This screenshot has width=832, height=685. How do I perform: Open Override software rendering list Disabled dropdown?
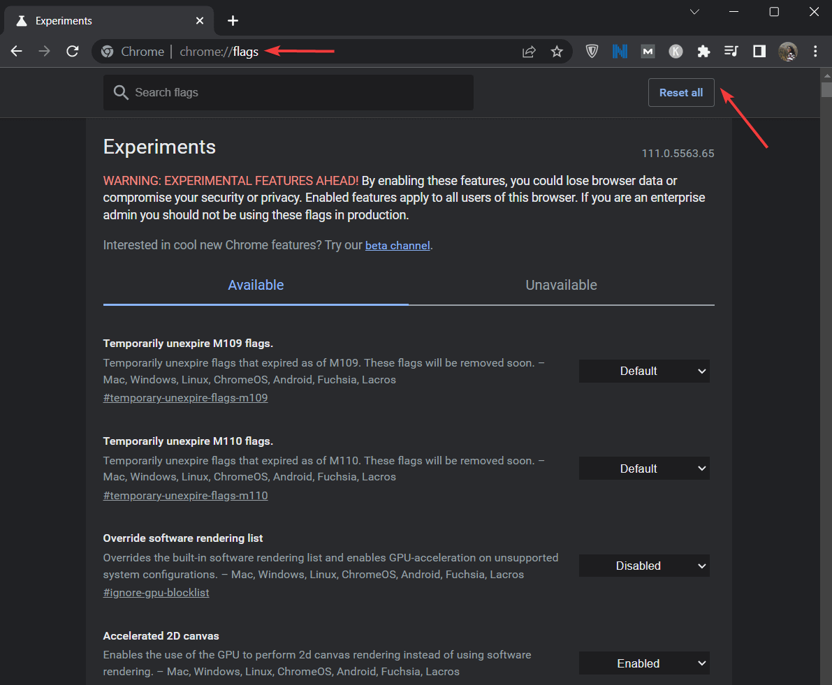[643, 566]
